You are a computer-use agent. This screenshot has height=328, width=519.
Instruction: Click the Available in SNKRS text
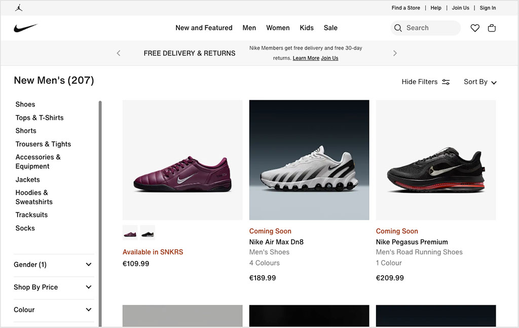tap(153, 252)
